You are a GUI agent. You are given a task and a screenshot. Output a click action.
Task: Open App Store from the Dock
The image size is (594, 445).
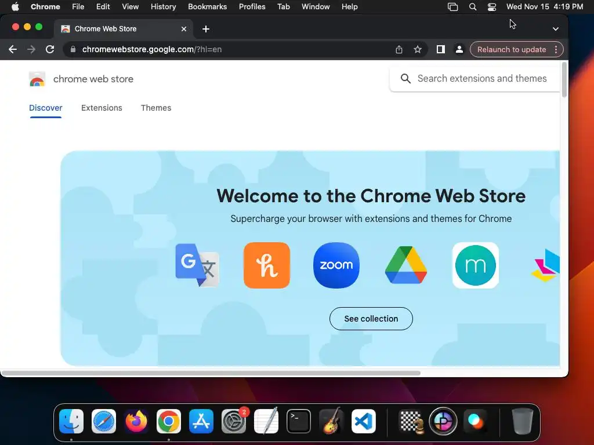click(201, 421)
